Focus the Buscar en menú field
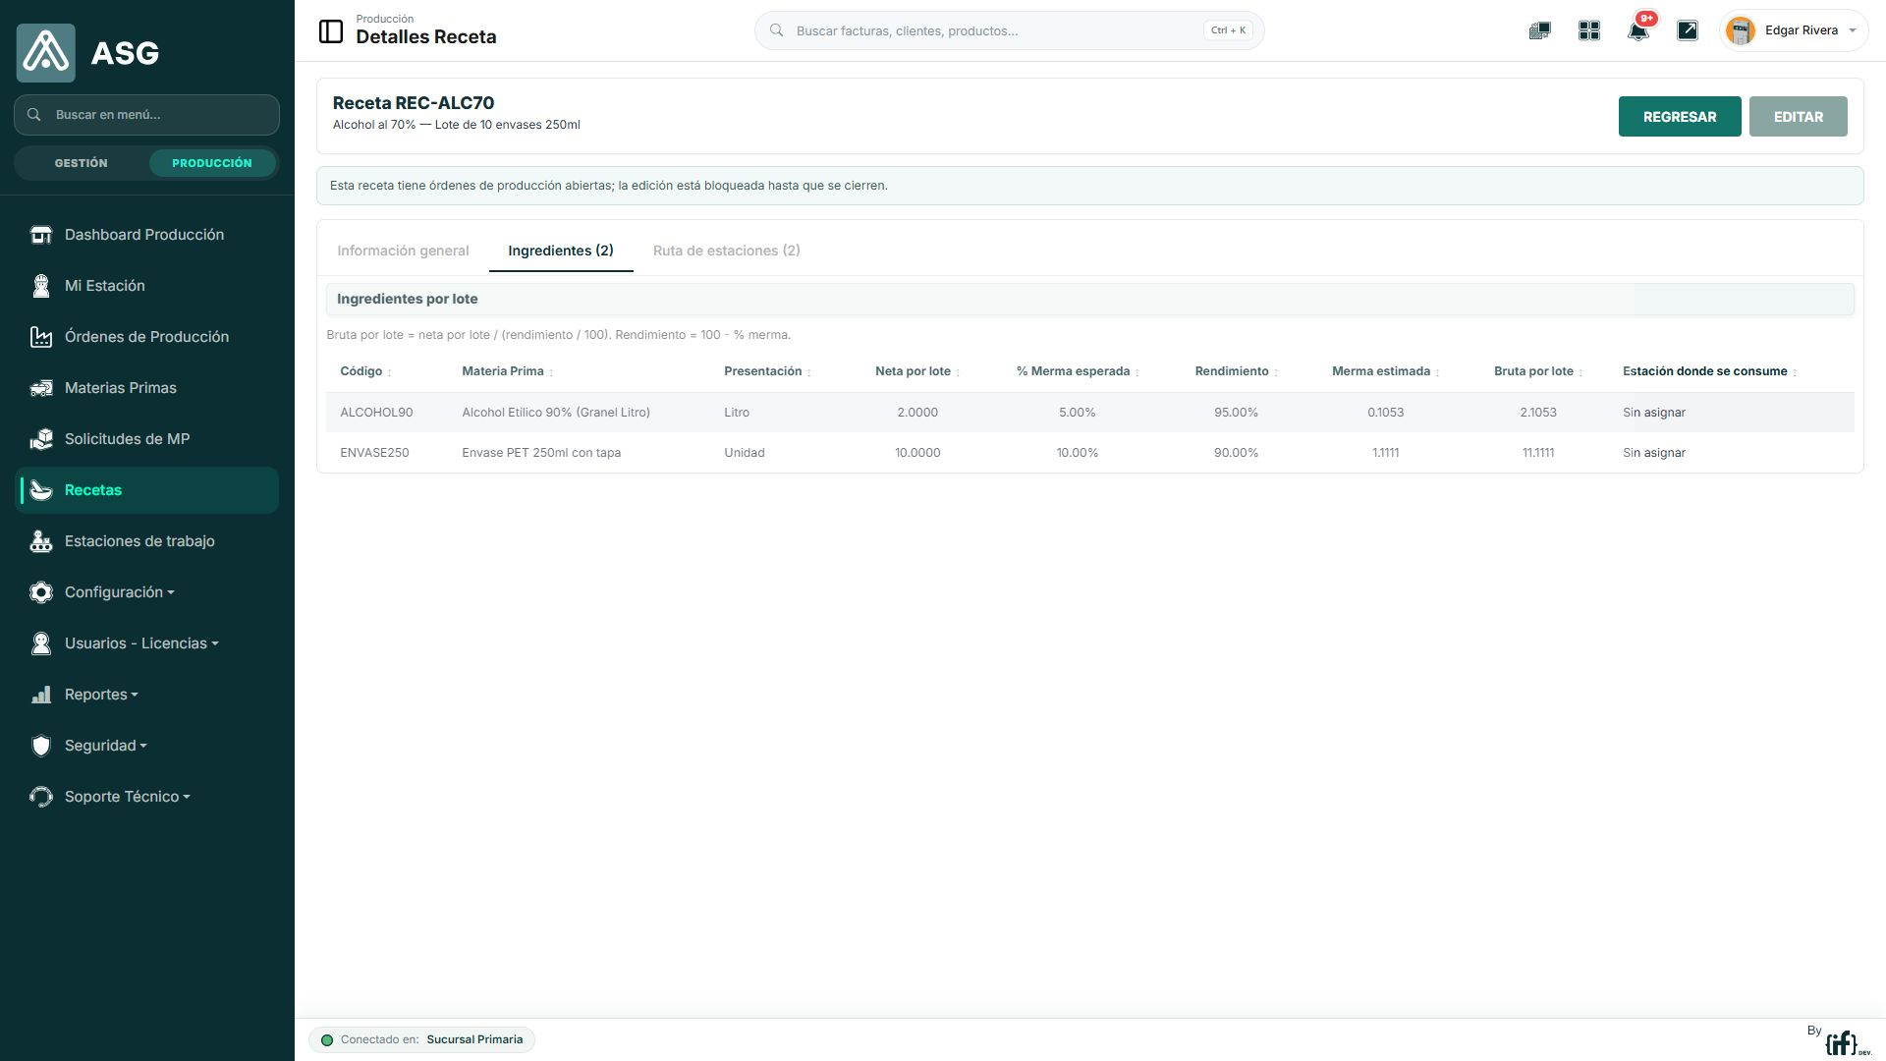Screen dimensions: 1886x1061 point(147,115)
